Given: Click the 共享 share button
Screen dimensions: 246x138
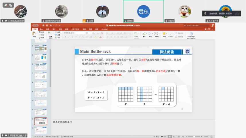Looking at the screenshot, I should [x=208, y=29].
